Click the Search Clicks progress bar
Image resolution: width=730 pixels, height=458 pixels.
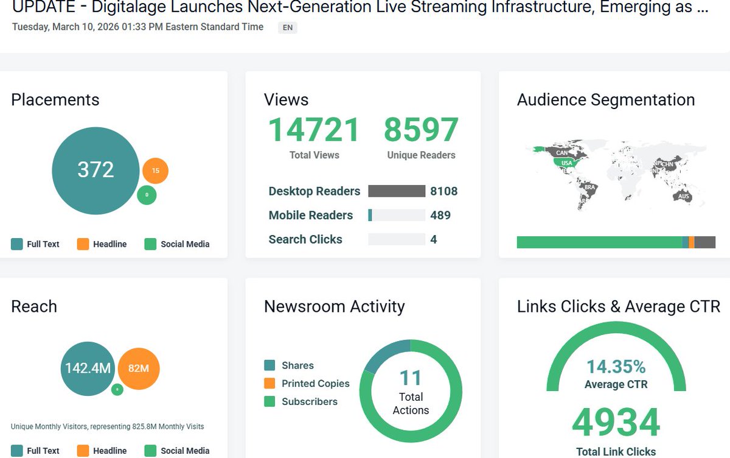tap(397, 239)
